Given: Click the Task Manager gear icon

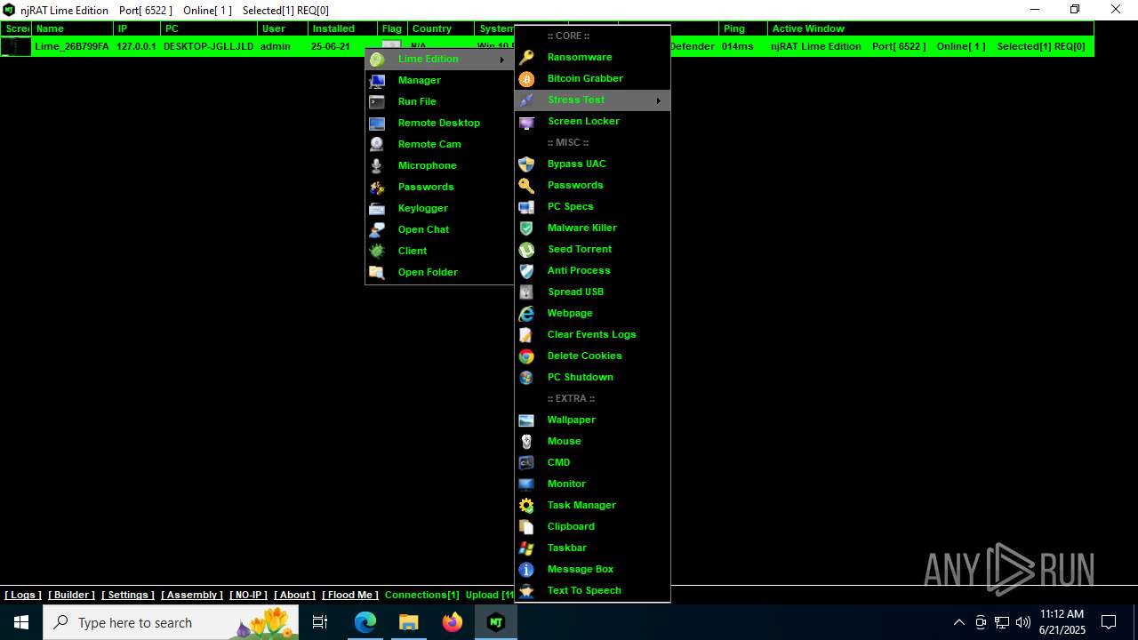Looking at the screenshot, I should 526,505.
